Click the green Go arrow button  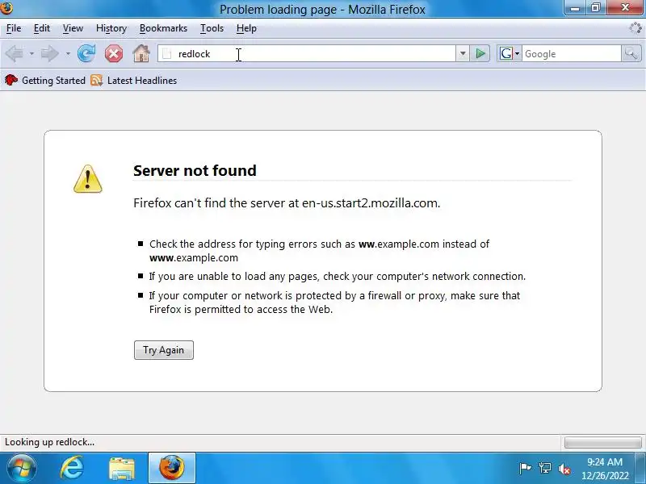[x=480, y=53]
